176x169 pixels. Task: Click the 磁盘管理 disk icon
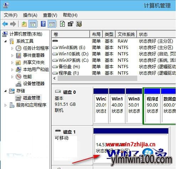point(18,98)
